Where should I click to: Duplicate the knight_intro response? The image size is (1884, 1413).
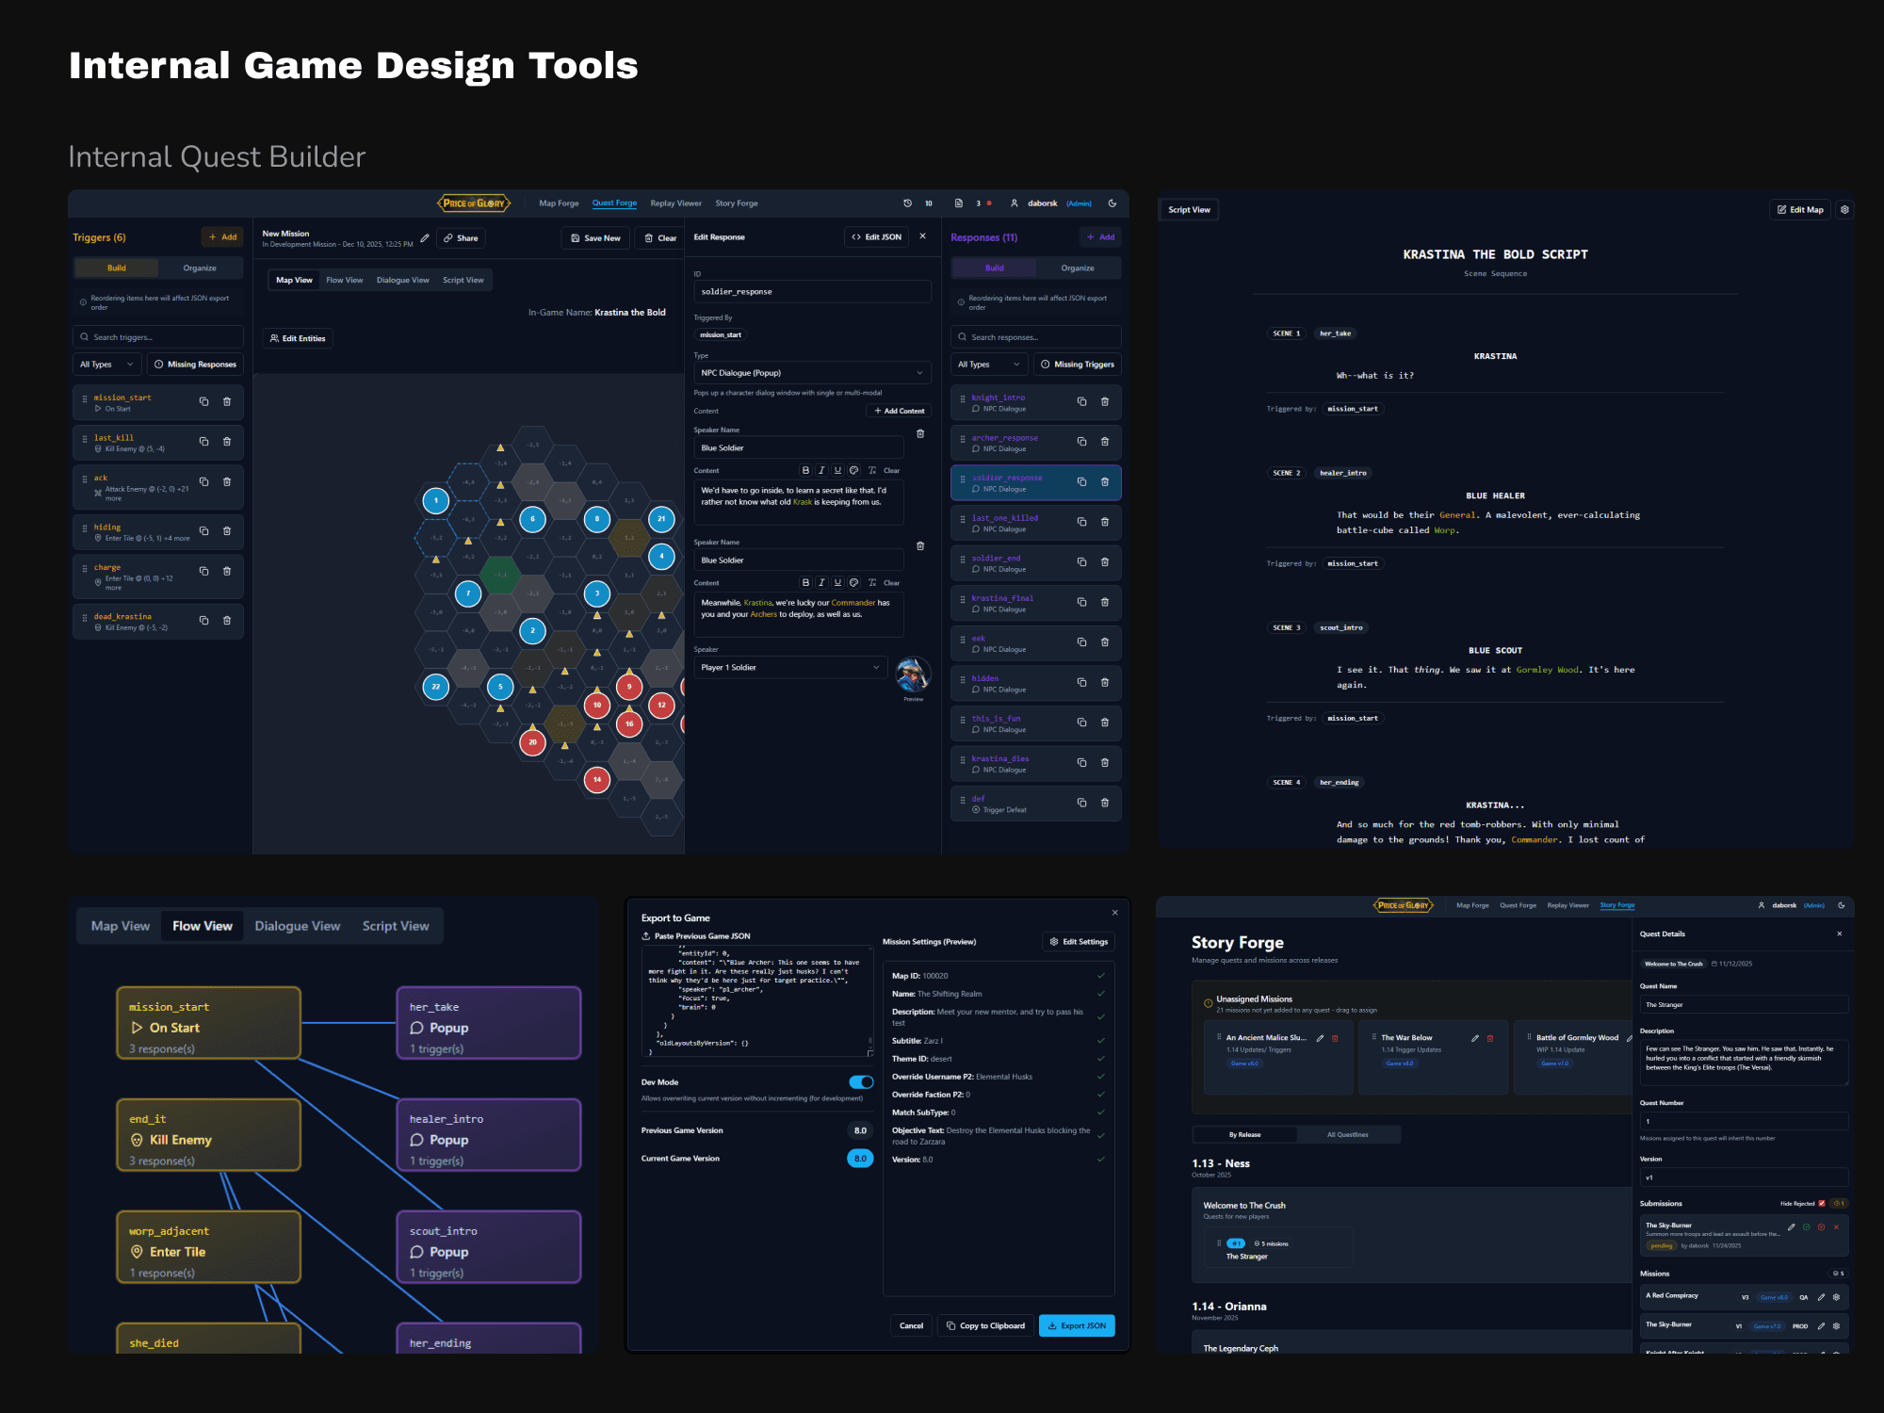click(x=1081, y=402)
